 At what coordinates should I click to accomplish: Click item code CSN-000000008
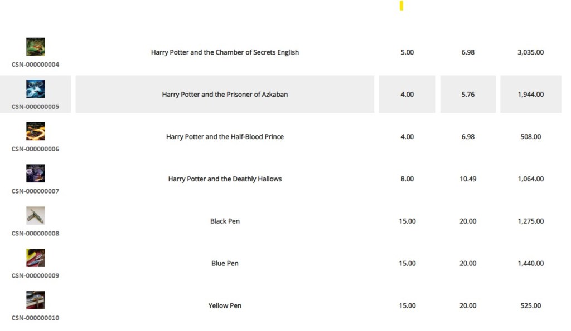tap(35, 233)
